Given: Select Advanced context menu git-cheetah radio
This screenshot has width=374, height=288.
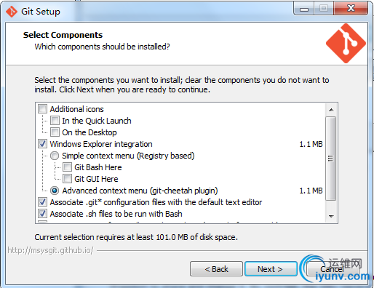Looking at the screenshot, I should click(x=55, y=191).
